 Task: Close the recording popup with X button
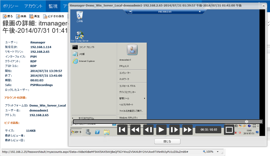point(264,6)
